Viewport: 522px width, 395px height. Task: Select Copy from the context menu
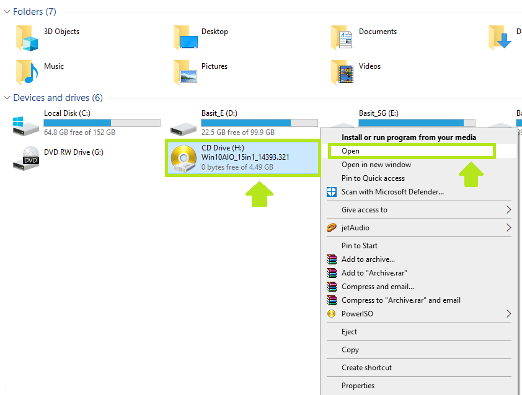pos(419,350)
